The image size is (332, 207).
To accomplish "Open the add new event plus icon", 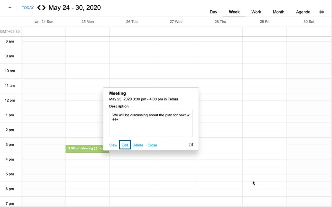I will (x=10, y=7).
